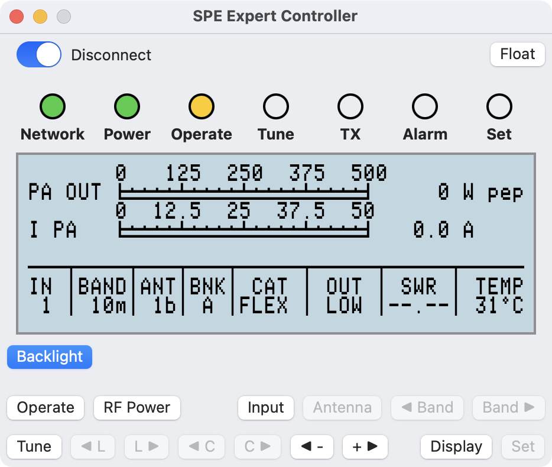Viewport: 552px width, 467px height.
Task: Click the '0 W pep' readout
Action: click(x=481, y=193)
